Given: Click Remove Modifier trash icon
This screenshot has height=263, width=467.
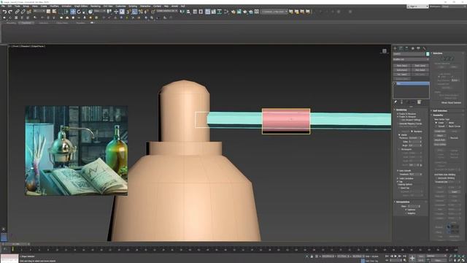Looking at the screenshot, I should [x=419, y=102].
